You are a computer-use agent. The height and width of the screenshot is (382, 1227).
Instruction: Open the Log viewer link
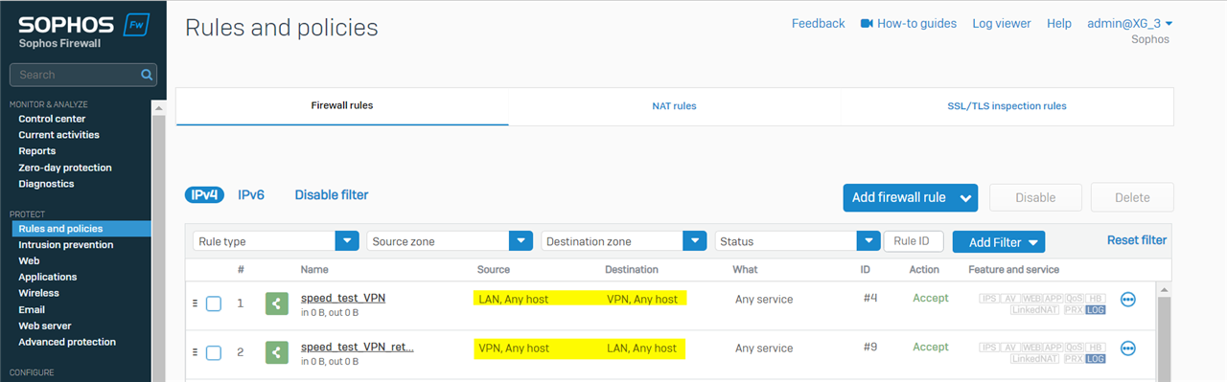(x=1002, y=23)
